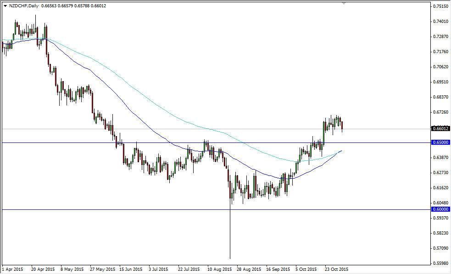Screen dimensions: 451x274
Task: Click the 0.62730 price scale value
Action: [x=440, y=173]
